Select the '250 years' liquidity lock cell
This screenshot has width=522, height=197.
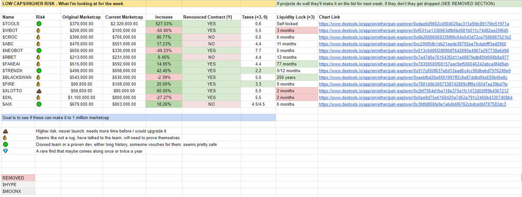click(297, 77)
